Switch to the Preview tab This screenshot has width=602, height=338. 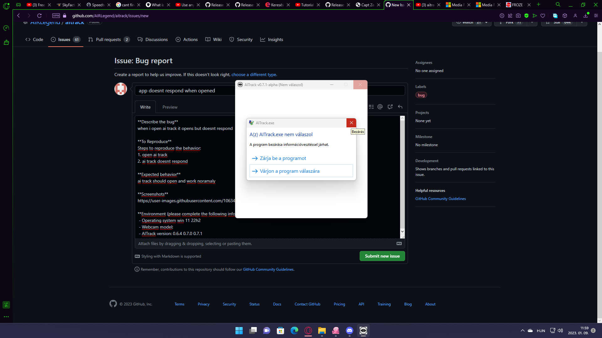point(170,107)
